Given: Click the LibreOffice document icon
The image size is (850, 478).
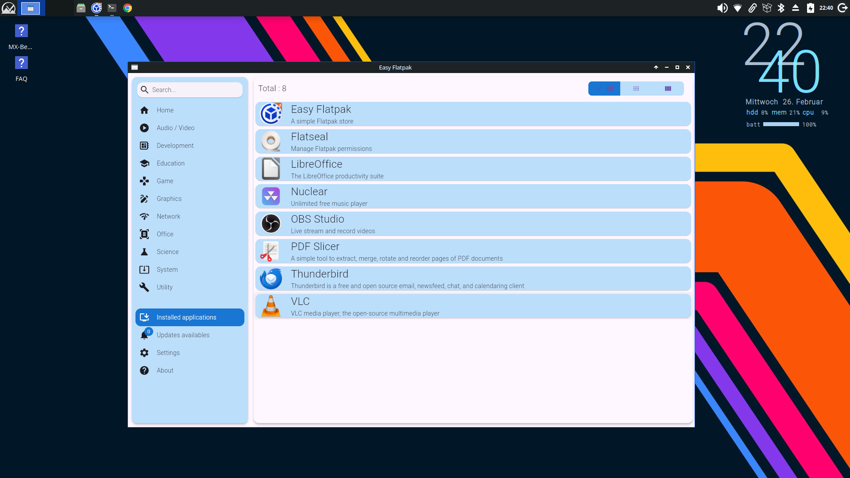Looking at the screenshot, I should point(271,169).
